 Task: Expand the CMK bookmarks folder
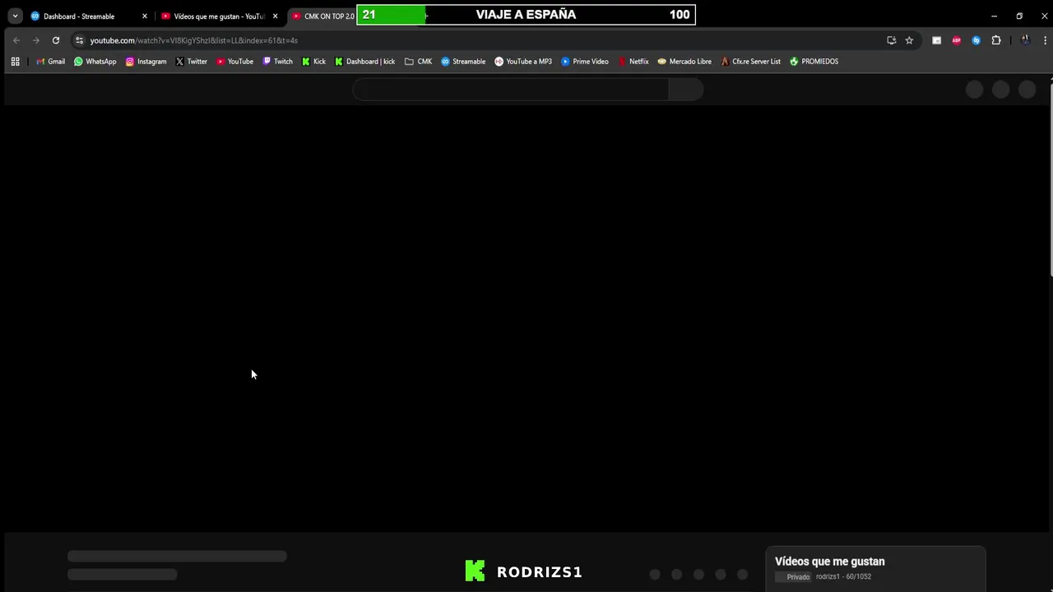(x=418, y=62)
